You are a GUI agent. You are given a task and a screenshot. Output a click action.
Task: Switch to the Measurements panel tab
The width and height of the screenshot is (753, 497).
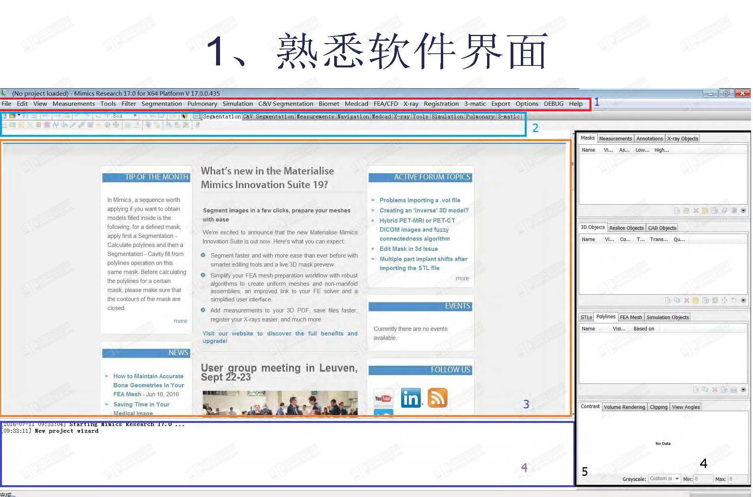click(x=615, y=138)
